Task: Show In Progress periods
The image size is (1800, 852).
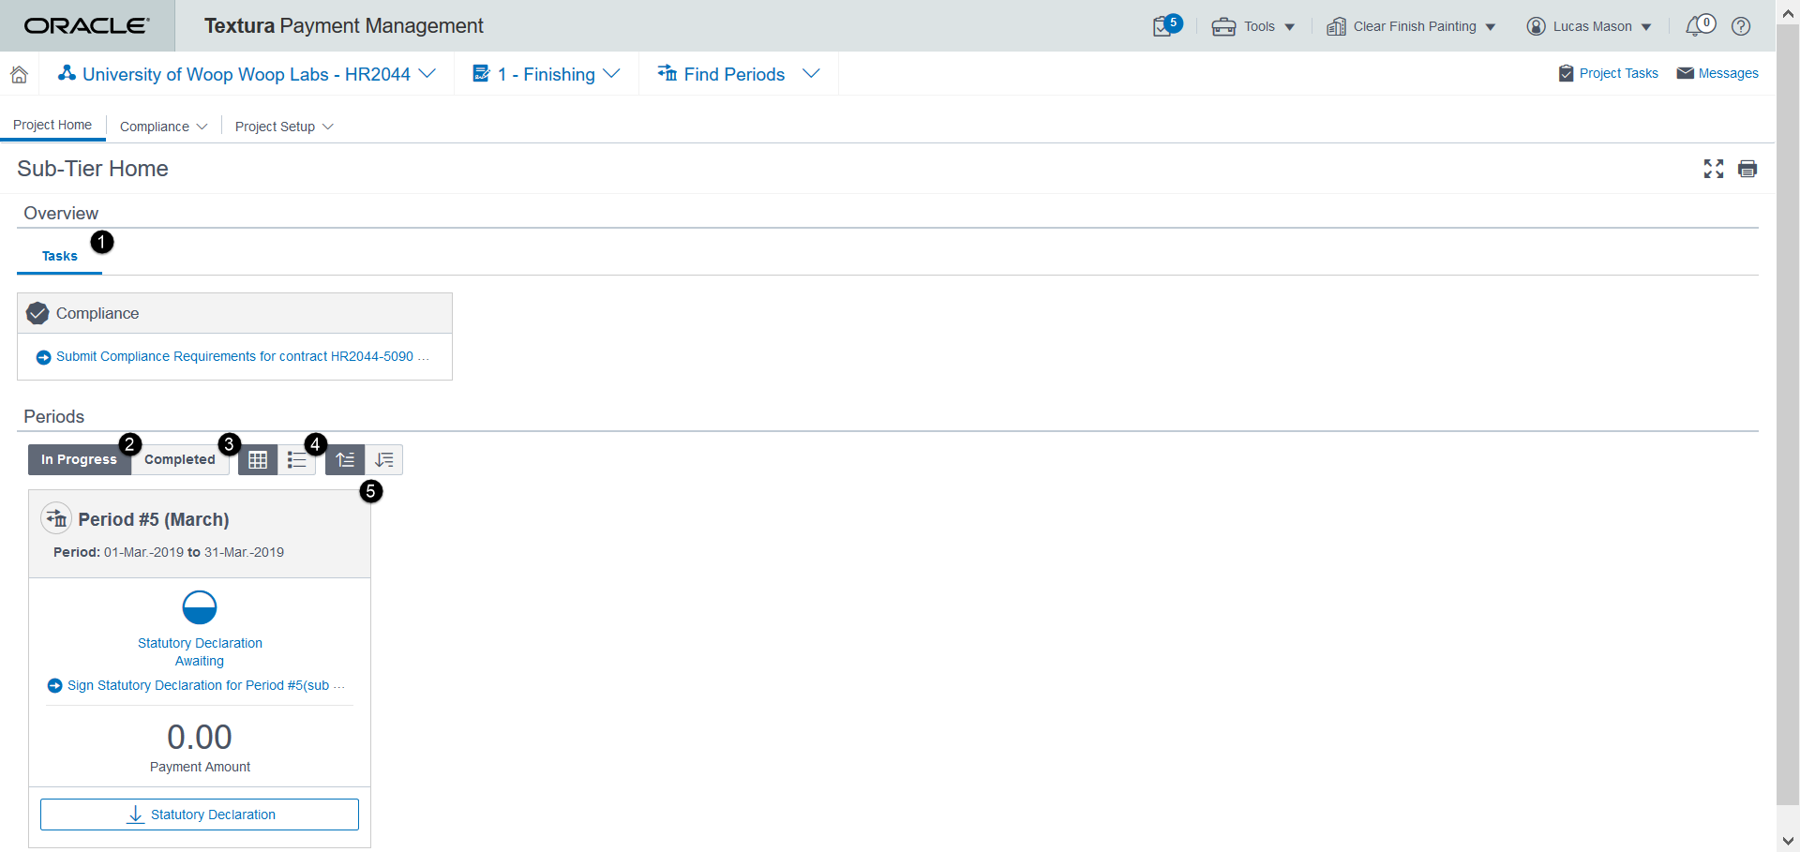Action: pyautogui.click(x=79, y=459)
